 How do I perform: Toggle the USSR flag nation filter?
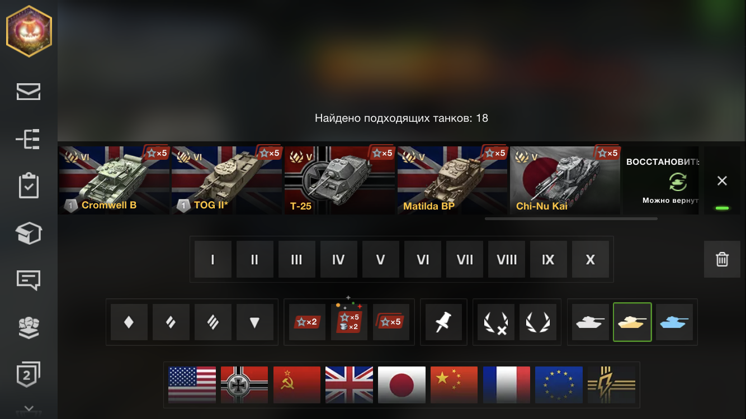point(297,385)
